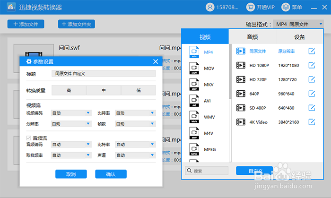This screenshot has height=198, width=331.
Task: Select the 1280*720 resolution text
Action: (287, 79)
